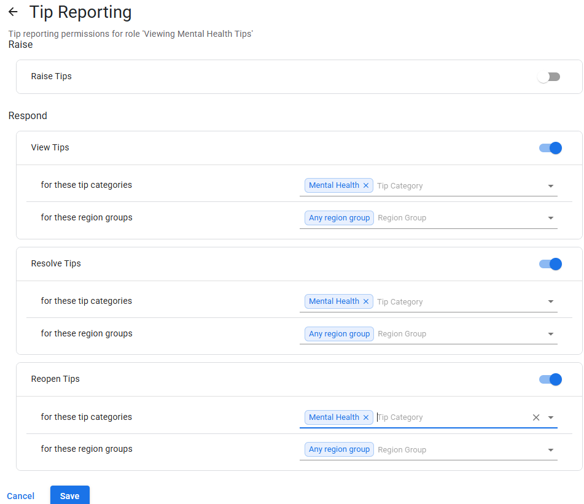The image size is (584, 504).
Task: Enable the Raise Tips switch
Action: (549, 77)
